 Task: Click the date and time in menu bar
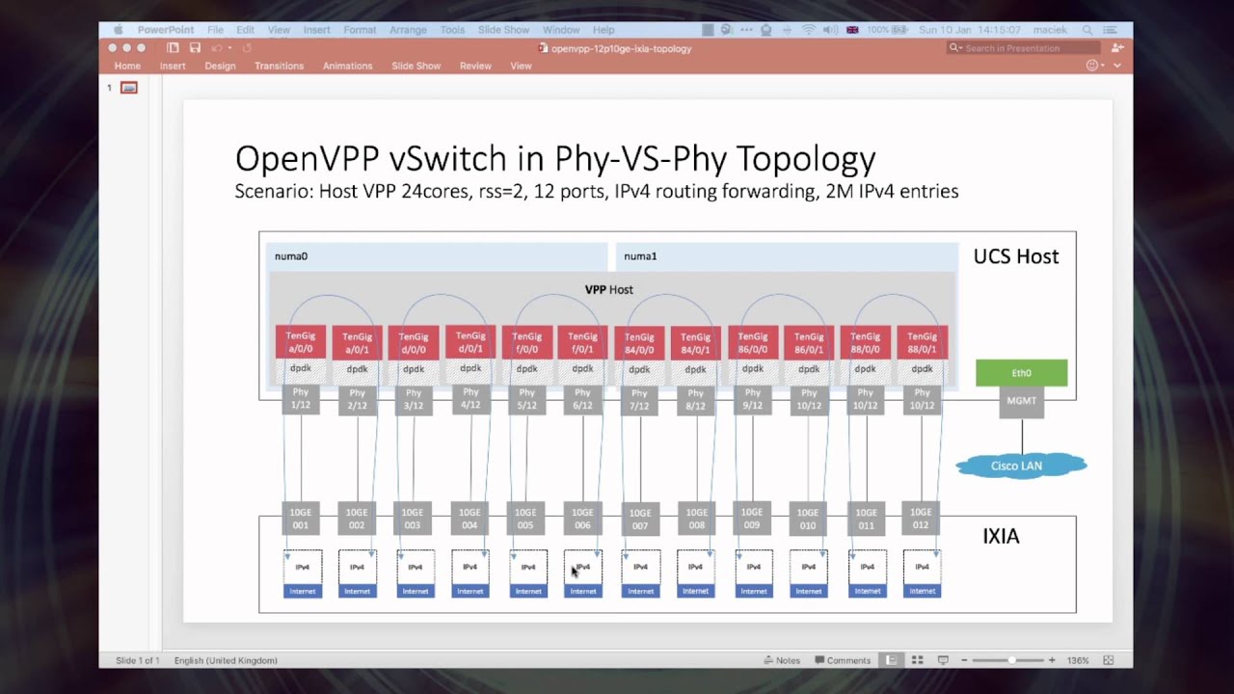(x=970, y=30)
